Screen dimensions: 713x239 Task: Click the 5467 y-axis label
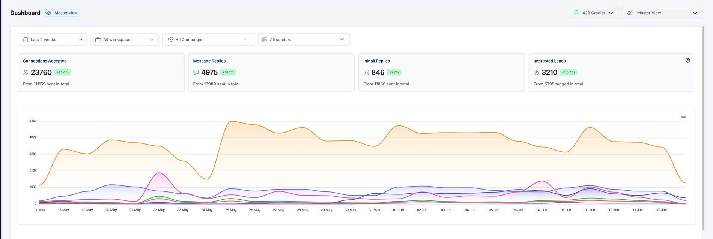[x=33, y=121]
